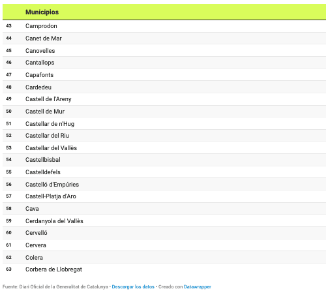
Task: Open the Datawrapper link
Action: coord(198,286)
